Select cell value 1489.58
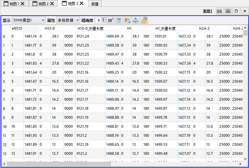The height and width of the screenshot is (168, 249). (x=112, y=45)
